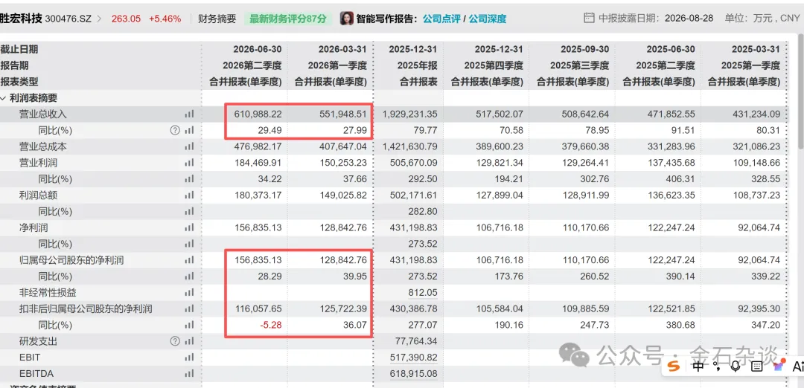
Task: Open the soft keyboard icon in IME bar
Action: point(757,366)
